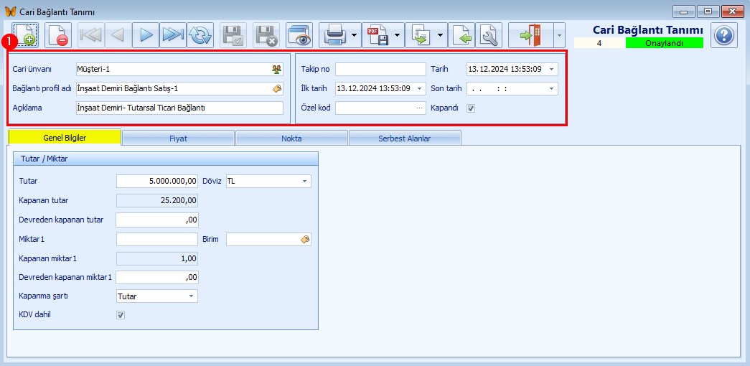This screenshot has width=750, height=366.
Task: Switch to the Nokta tab
Action: (x=291, y=139)
